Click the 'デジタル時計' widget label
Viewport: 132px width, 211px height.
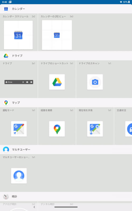click(48, 204)
